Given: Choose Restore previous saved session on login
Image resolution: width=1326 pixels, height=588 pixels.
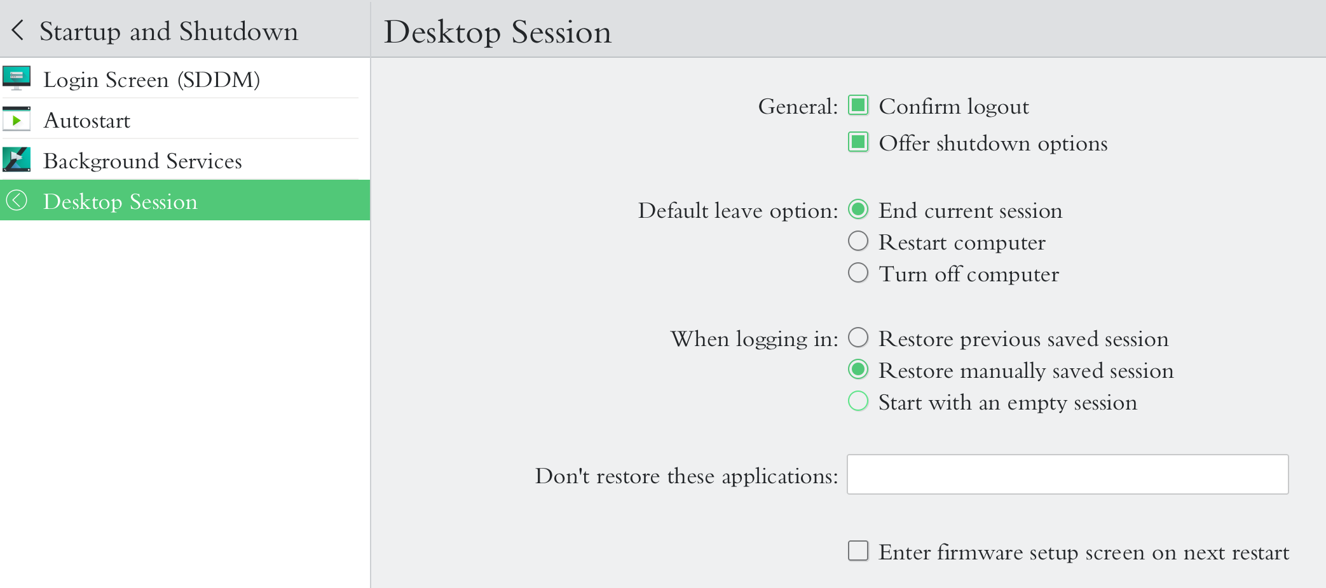Looking at the screenshot, I should point(858,338).
